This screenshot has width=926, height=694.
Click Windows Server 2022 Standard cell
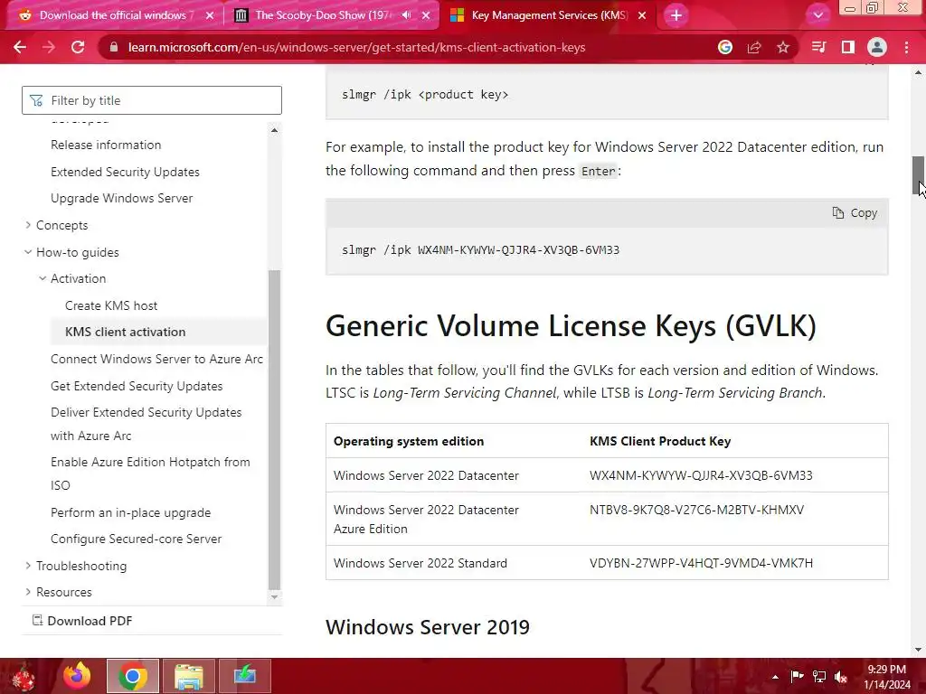coord(420,563)
